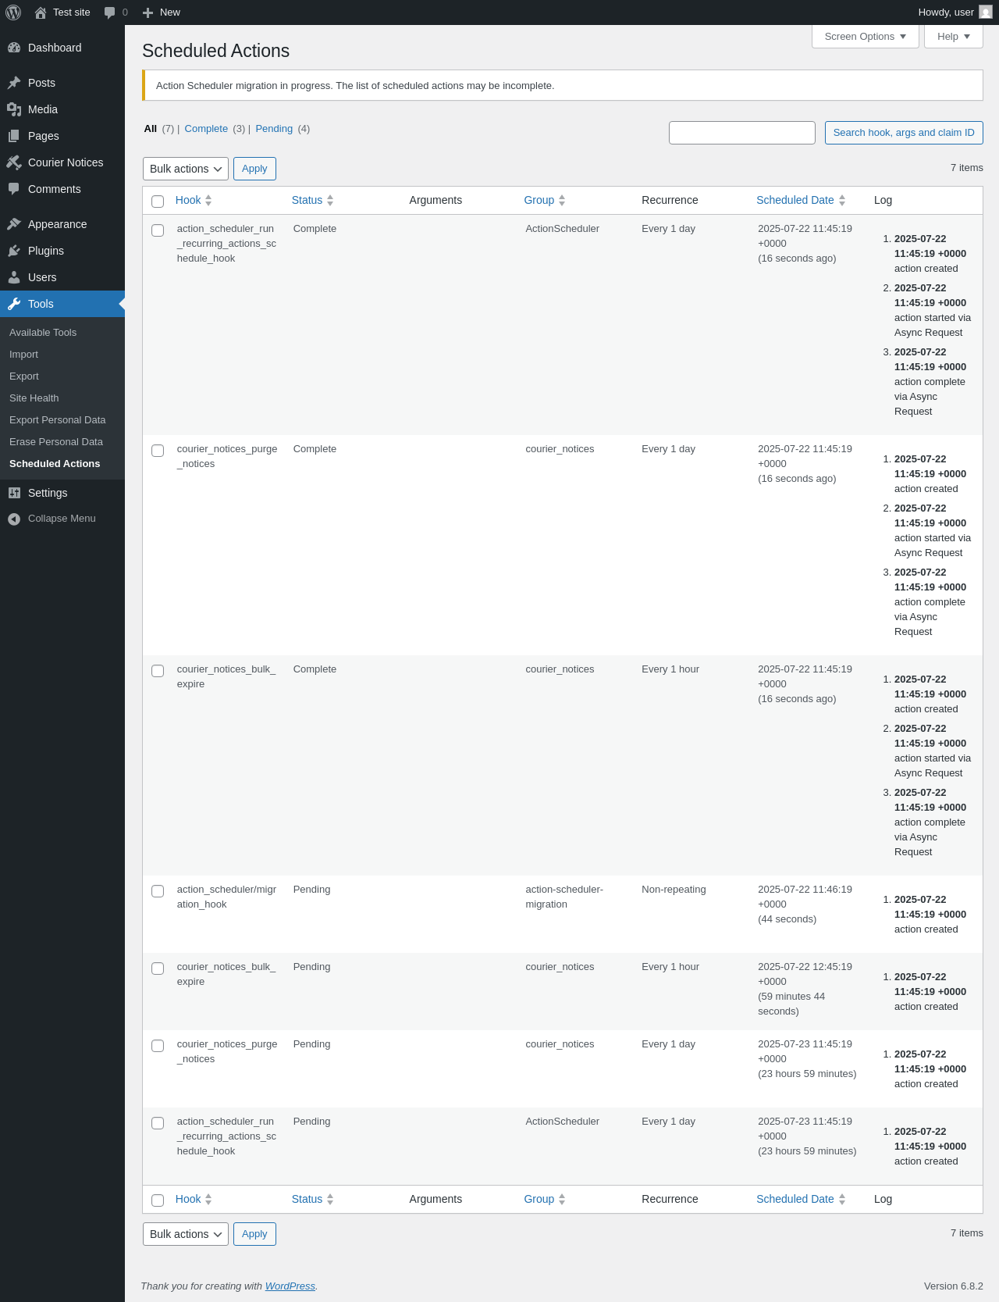The width and height of the screenshot is (999, 1302).
Task: Click the Posts pushpin icon
Action: (14, 83)
